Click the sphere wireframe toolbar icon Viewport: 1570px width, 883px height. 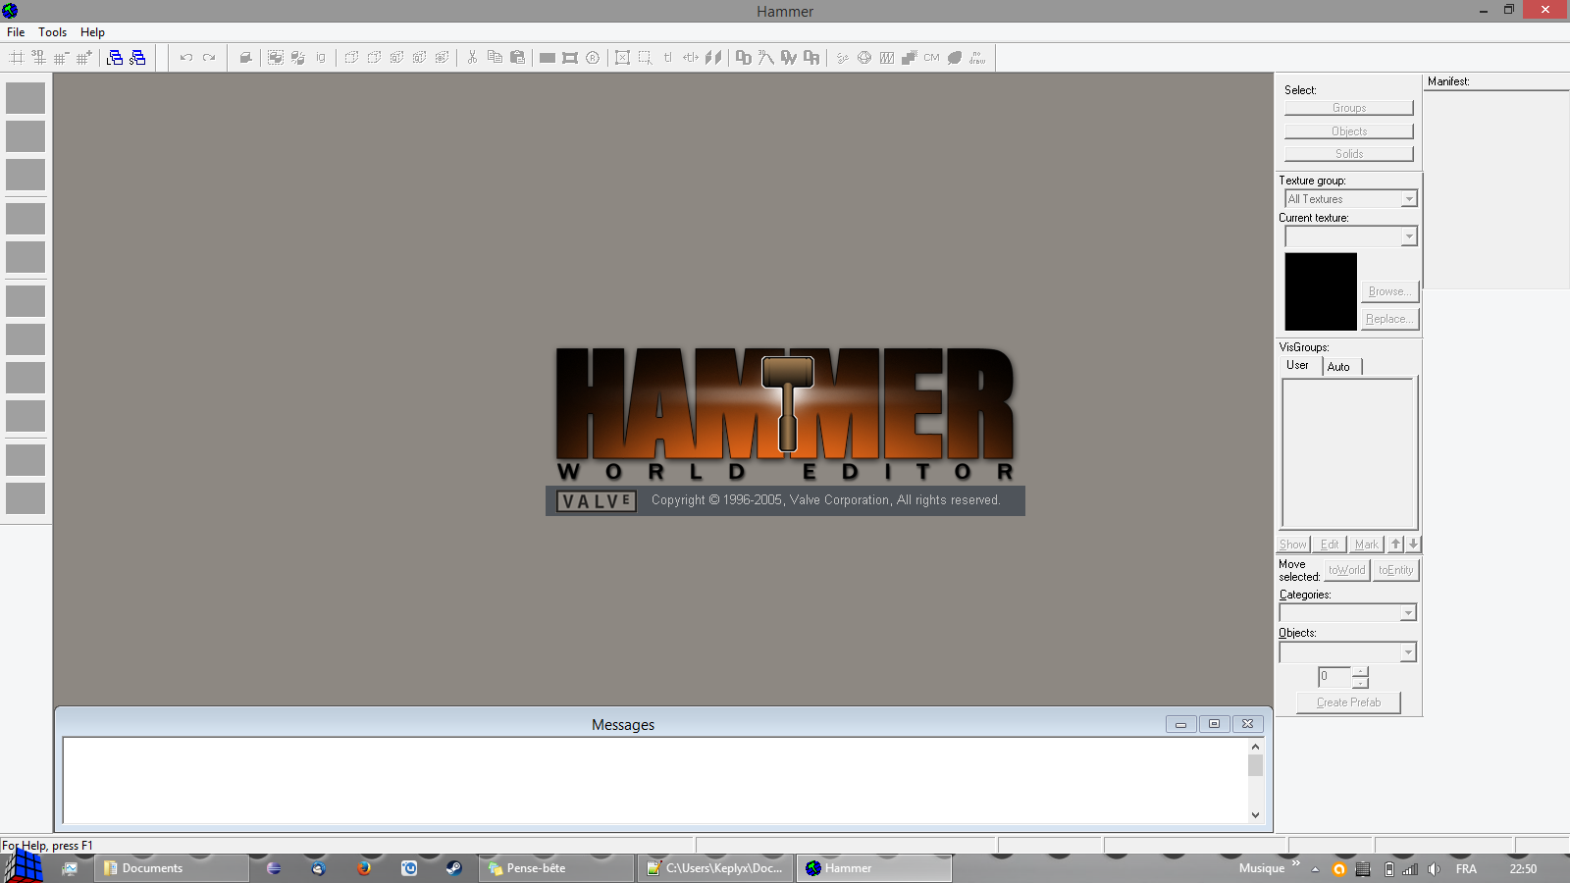coord(864,58)
